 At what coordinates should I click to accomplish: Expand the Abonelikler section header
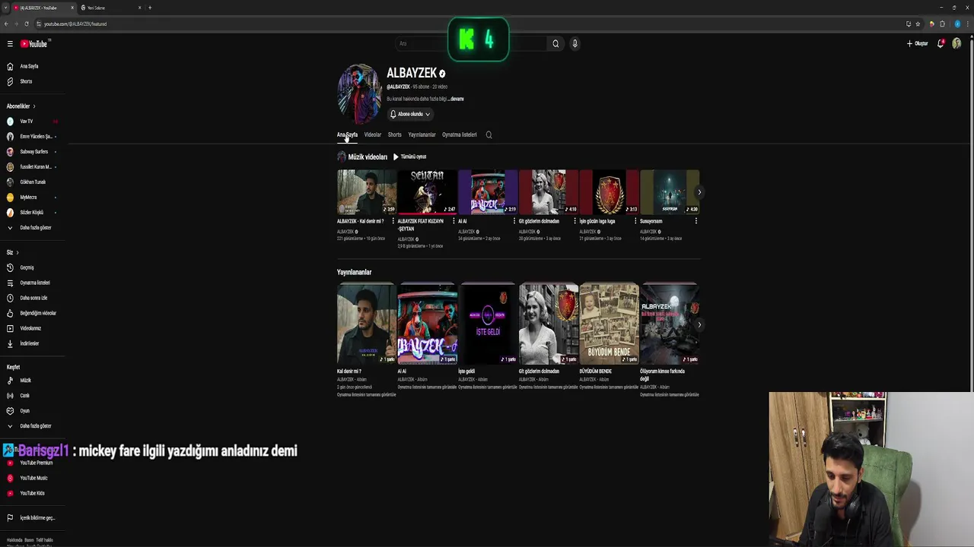click(21, 106)
